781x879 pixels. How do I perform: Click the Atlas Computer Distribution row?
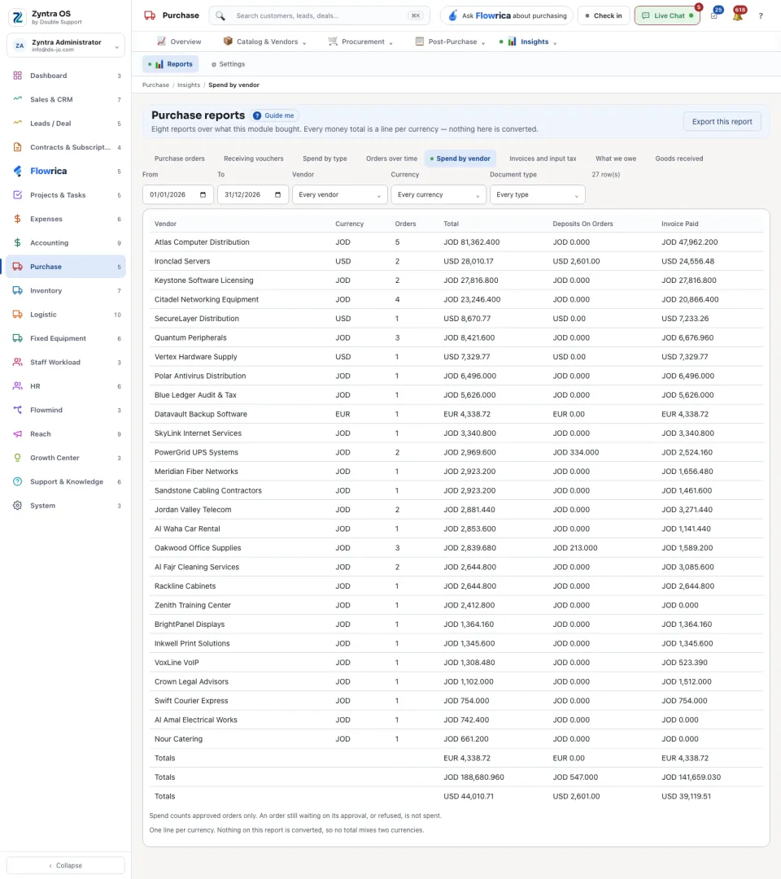[x=456, y=242]
